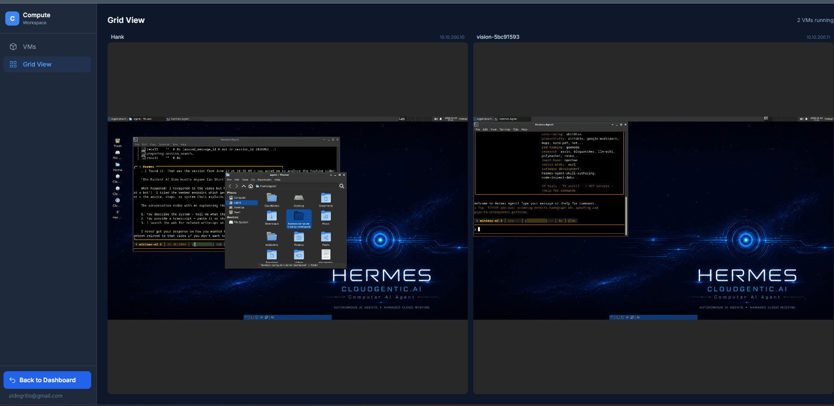The width and height of the screenshot is (834, 406).
Task: Open the Hank VM title
Action: pos(117,37)
